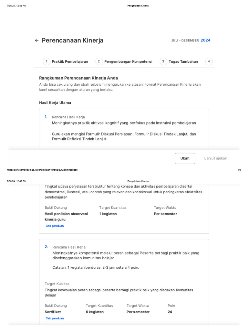Open the Pengembangan Kompetensi step
The width and height of the screenshot is (248, 331).
[128, 61]
